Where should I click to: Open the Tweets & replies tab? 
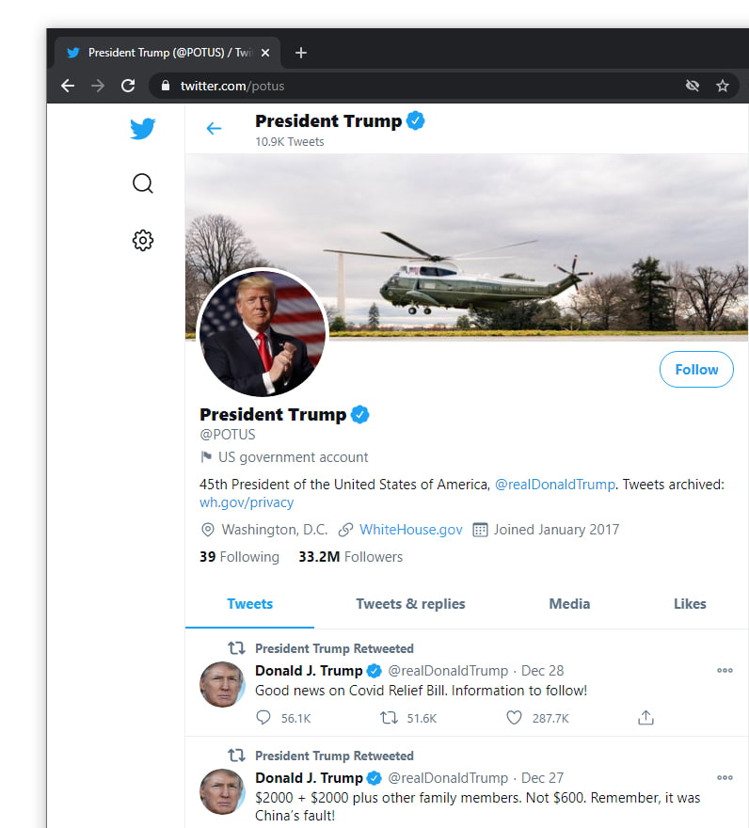coord(410,604)
